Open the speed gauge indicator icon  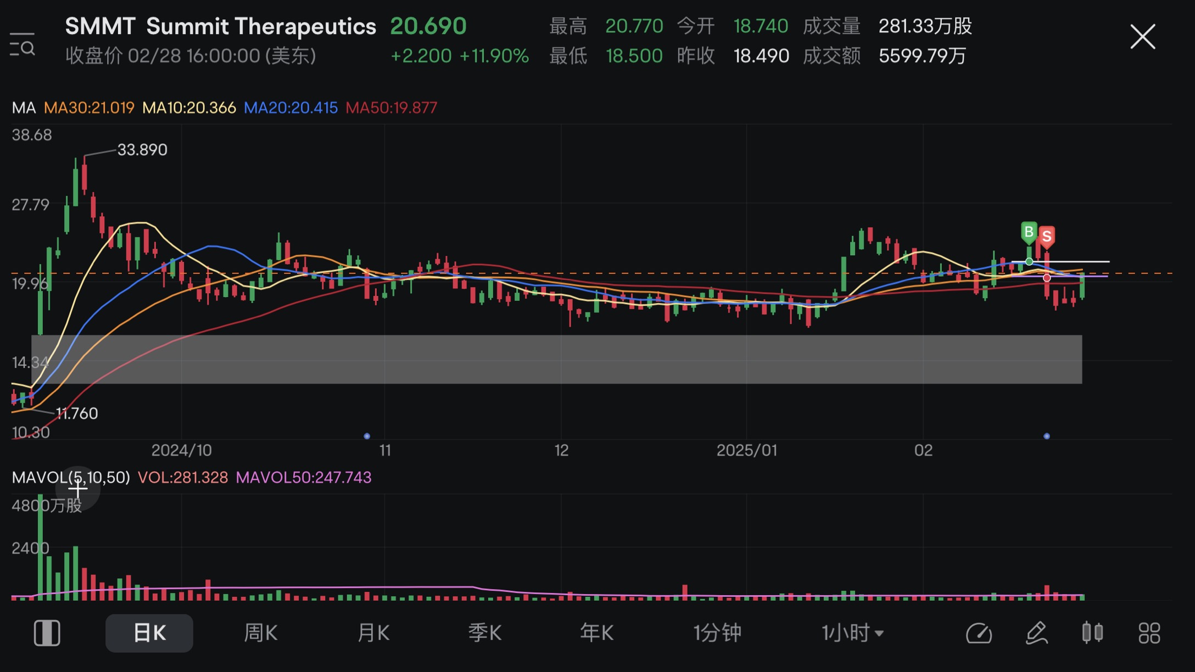(979, 633)
